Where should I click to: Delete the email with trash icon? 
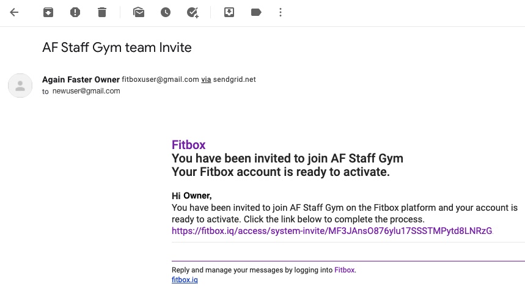[102, 12]
